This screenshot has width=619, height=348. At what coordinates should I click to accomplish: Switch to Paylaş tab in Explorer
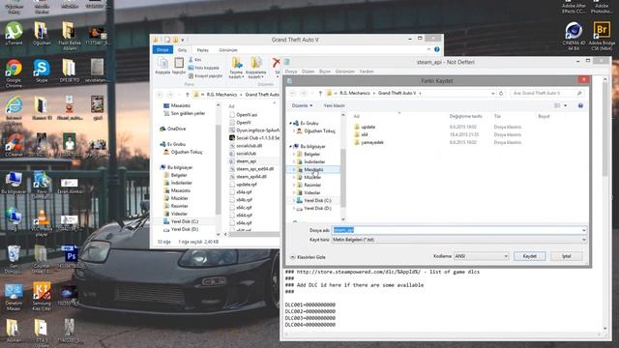coord(202,50)
